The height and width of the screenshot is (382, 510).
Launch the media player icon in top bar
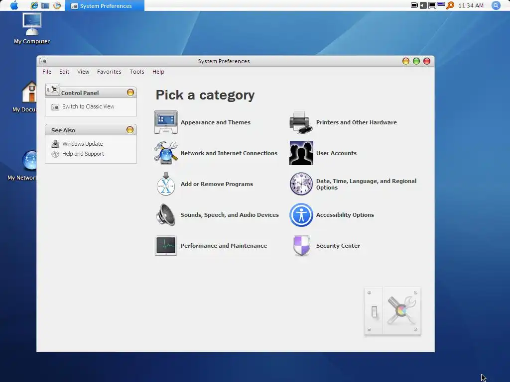pyautogui.click(x=57, y=5)
